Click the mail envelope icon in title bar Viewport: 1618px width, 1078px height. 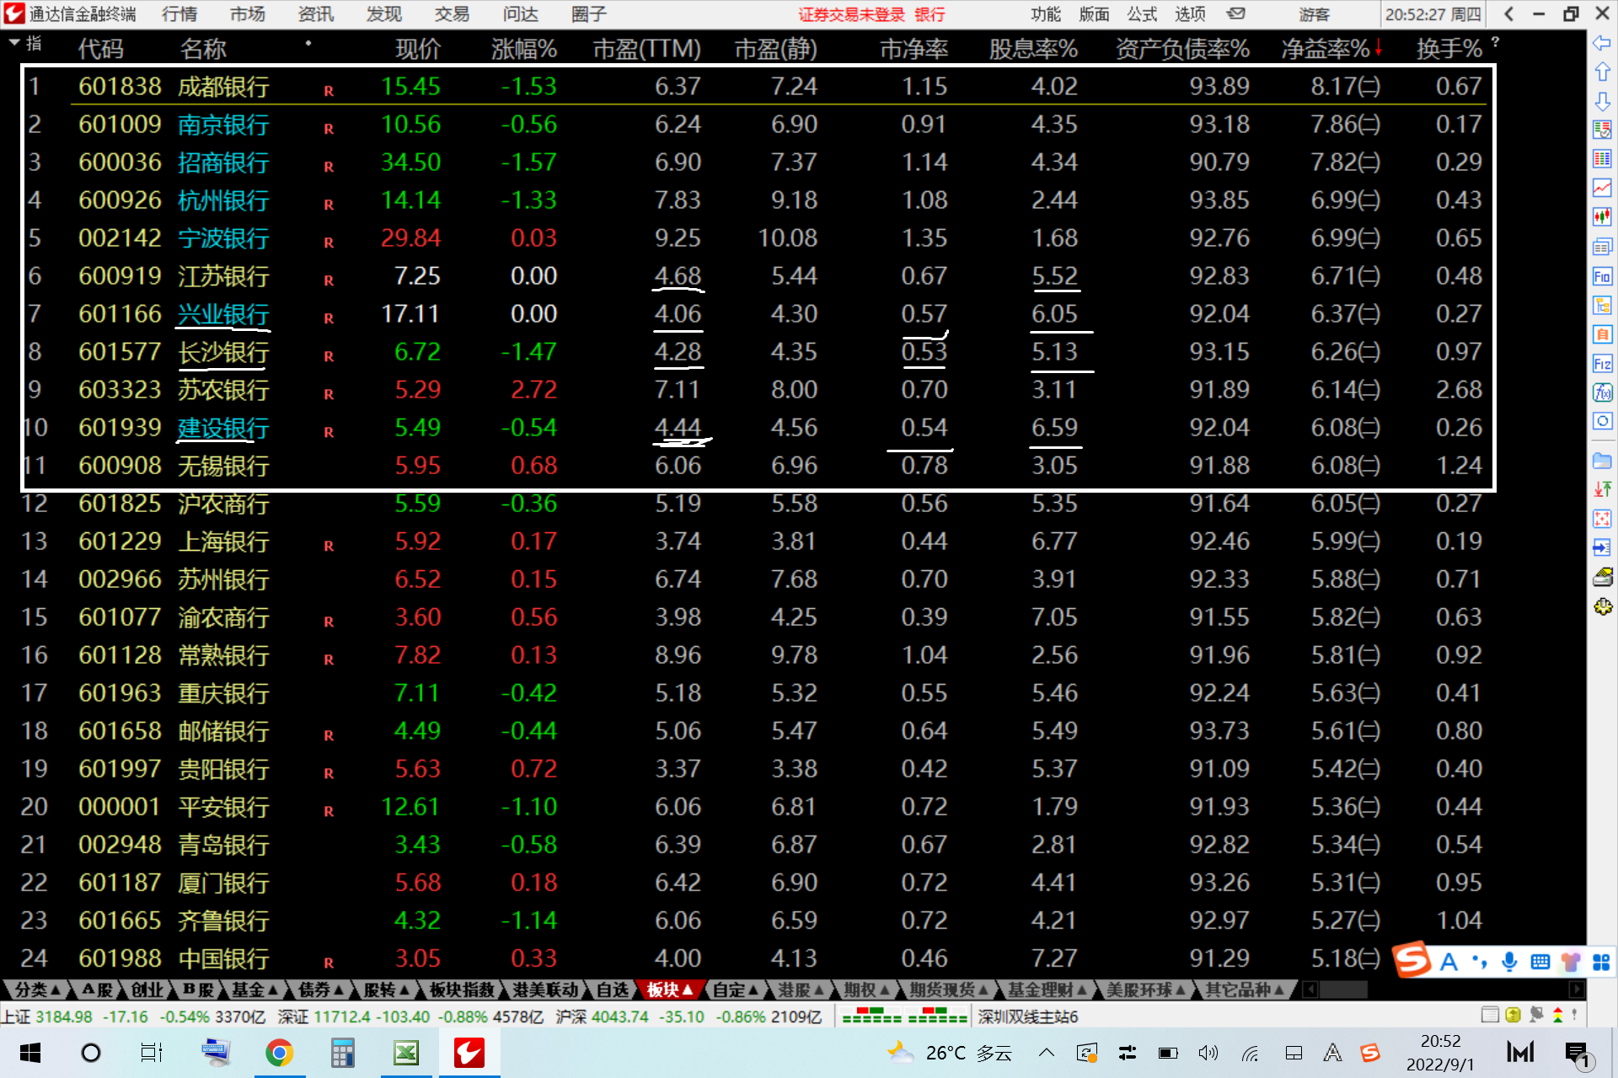[1235, 14]
